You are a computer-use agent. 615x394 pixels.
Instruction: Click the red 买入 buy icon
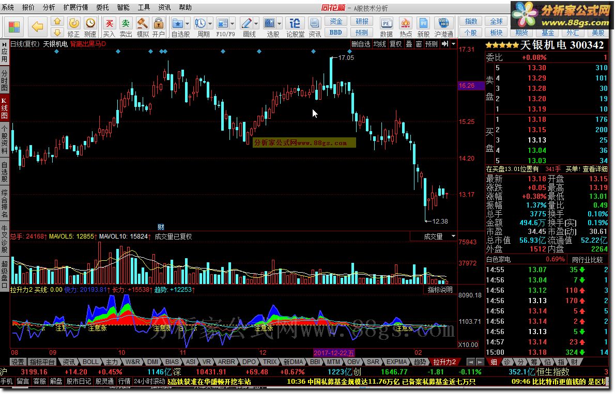coord(110,23)
